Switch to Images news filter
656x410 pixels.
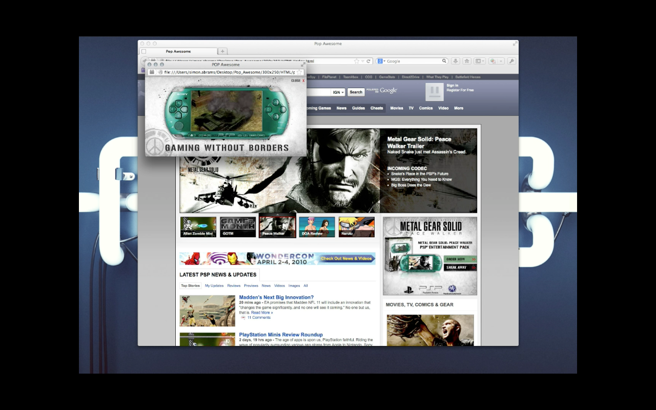[294, 285]
